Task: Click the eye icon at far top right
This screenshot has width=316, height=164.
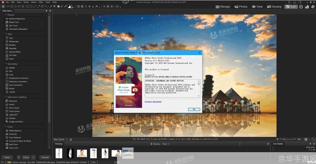Action: [x=313, y=7]
